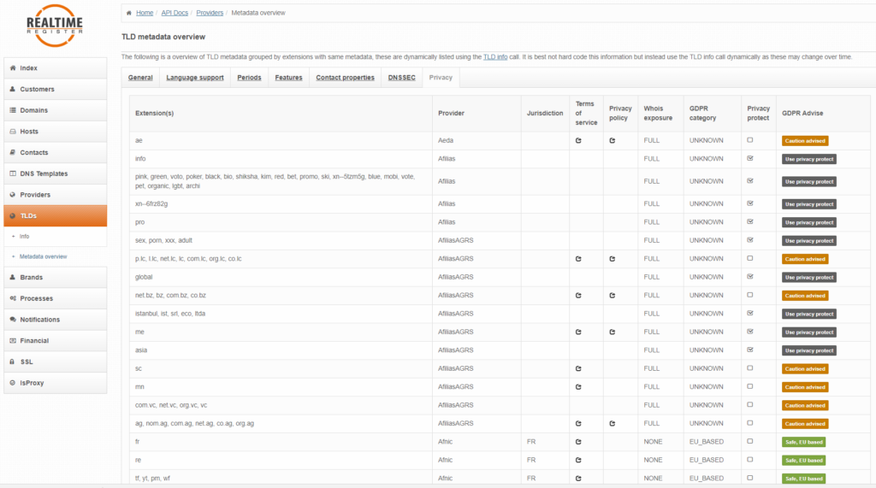Click Use privacy protect badge for info

click(809, 159)
